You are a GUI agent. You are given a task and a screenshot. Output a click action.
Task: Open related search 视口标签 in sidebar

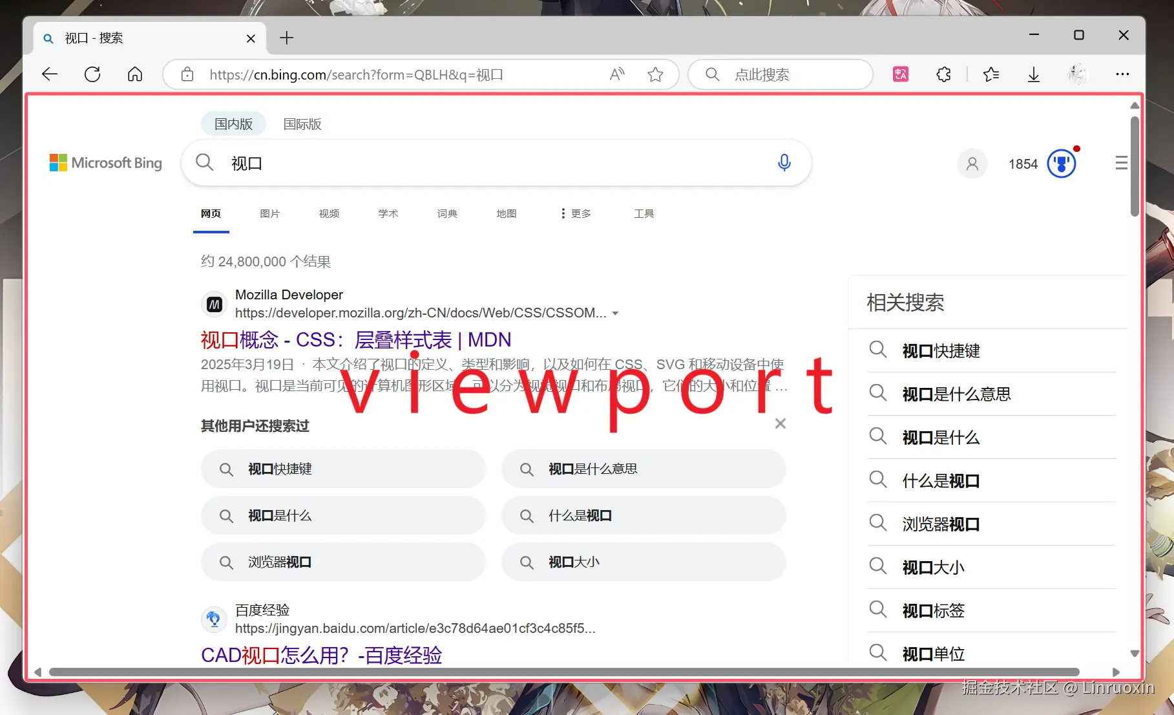(992, 611)
